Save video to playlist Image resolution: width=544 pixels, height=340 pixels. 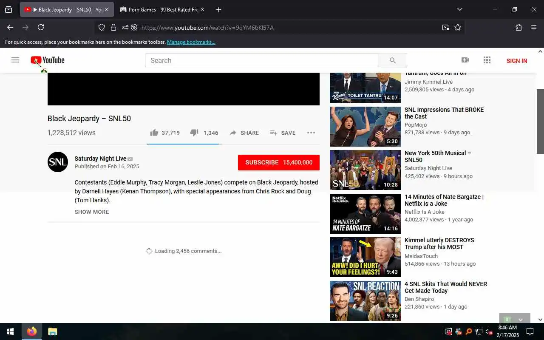point(283,133)
